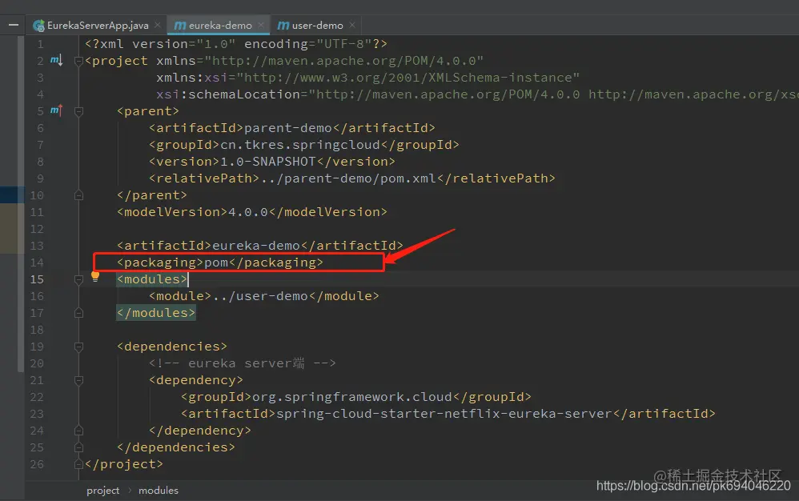Collapse the project element on line 2
Viewport: 799px width, 501px height.
click(78, 61)
